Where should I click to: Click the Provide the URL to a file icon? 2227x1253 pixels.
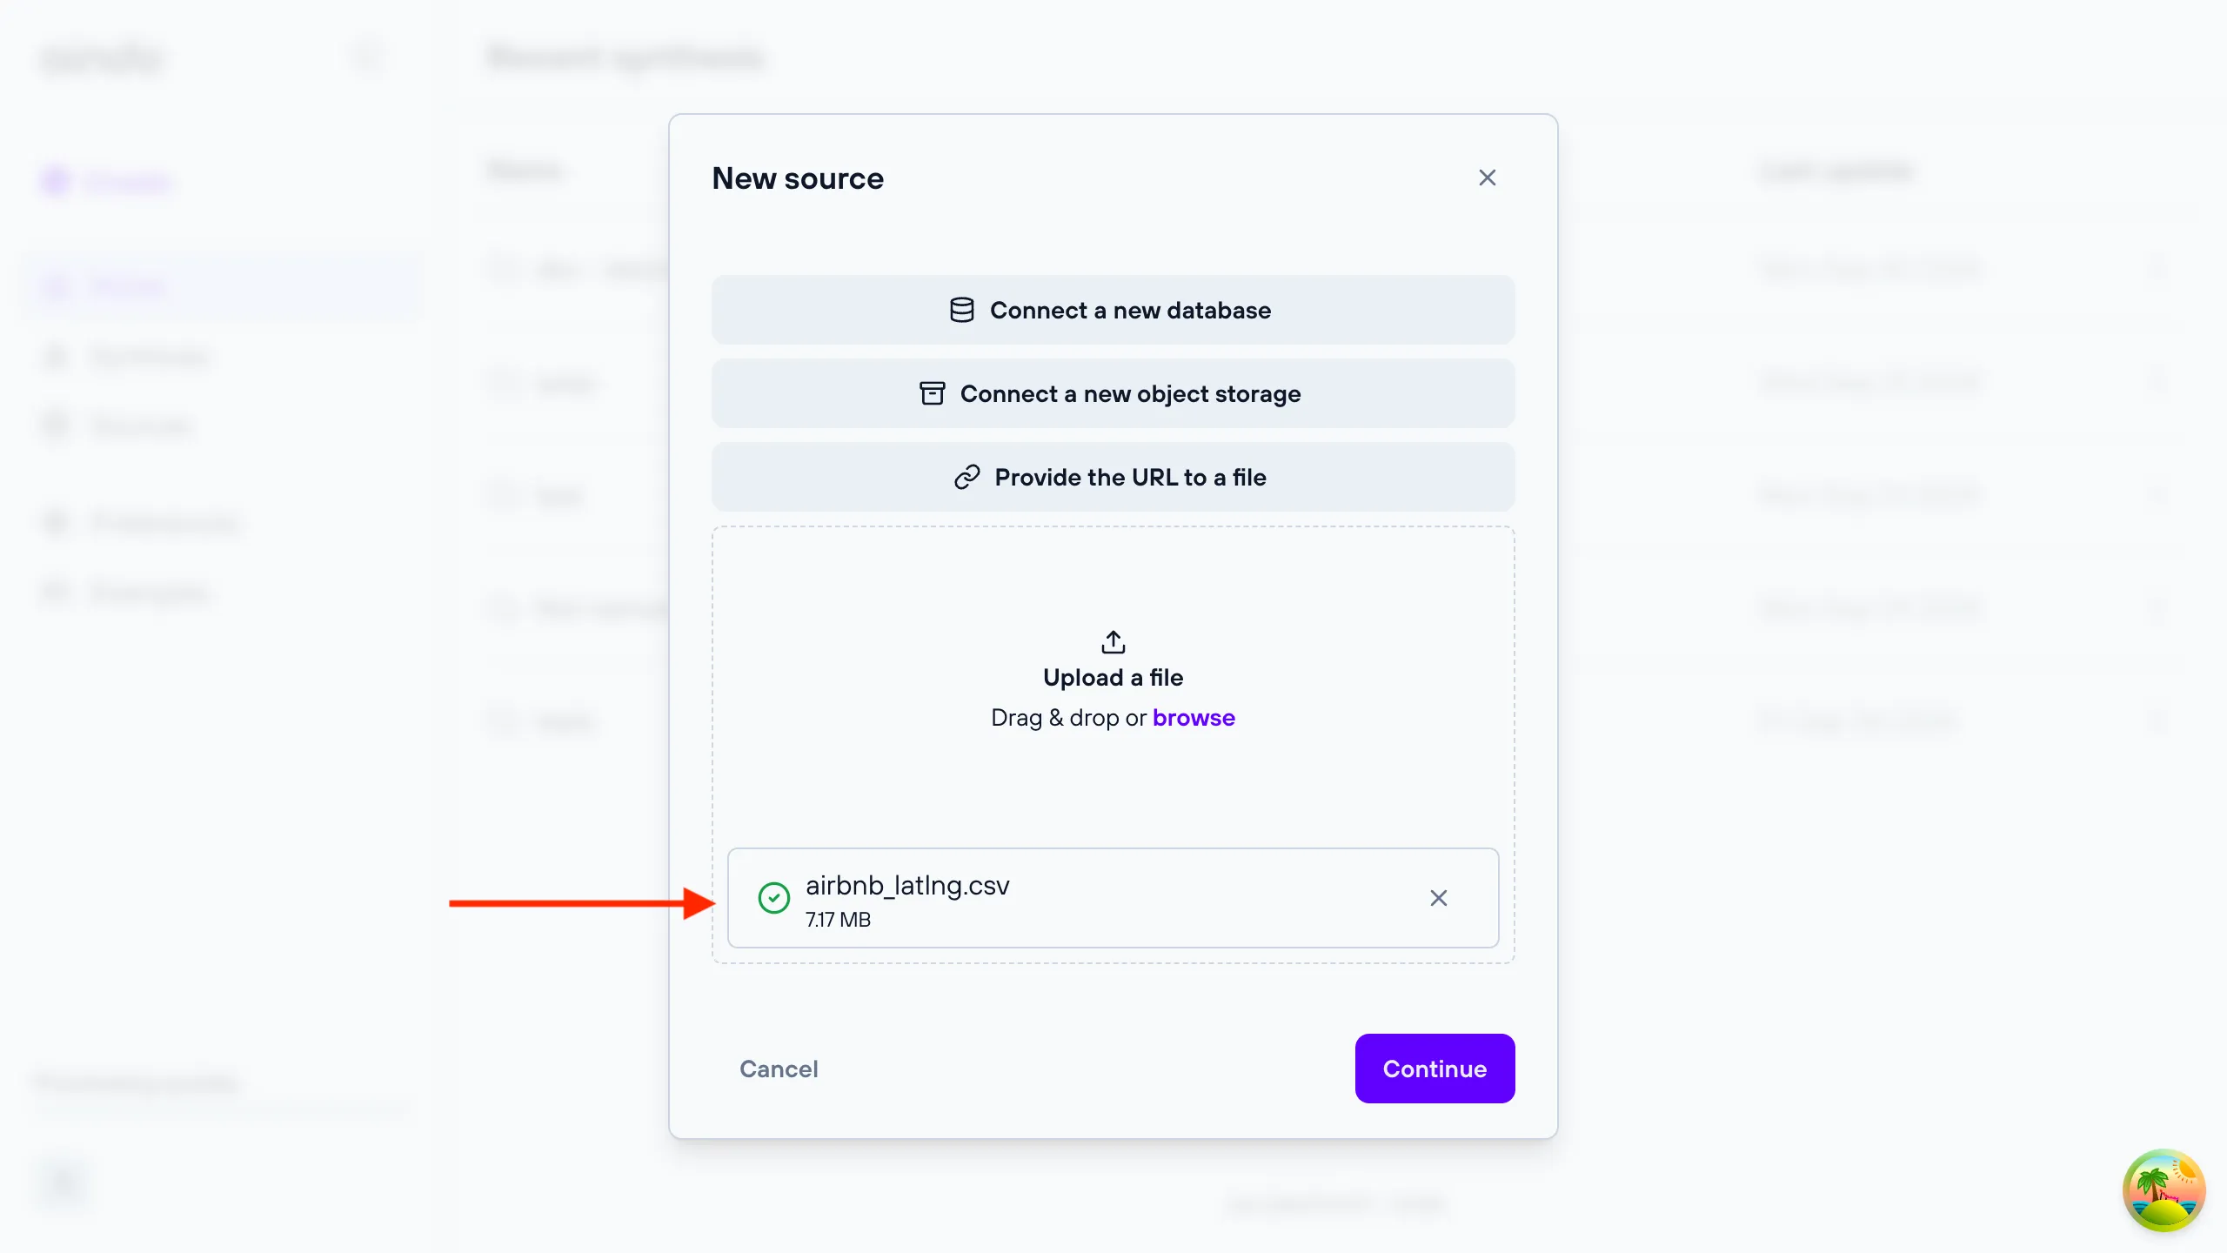966,476
